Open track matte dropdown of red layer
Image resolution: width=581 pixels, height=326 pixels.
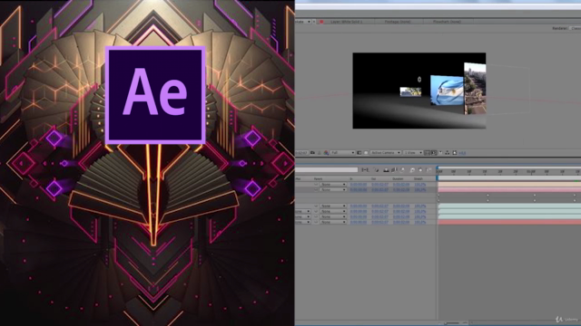click(302, 222)
